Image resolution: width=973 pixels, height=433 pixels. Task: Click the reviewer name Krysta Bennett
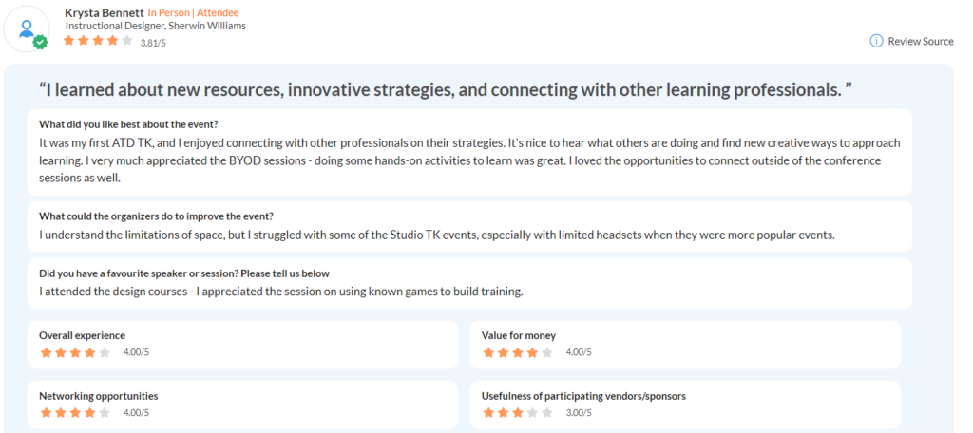(104, 12)
